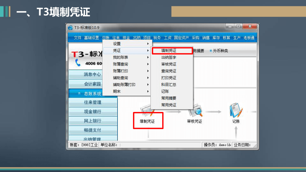
Task: Choose 常用摘要 in the submenu
Action: point(172,98)
